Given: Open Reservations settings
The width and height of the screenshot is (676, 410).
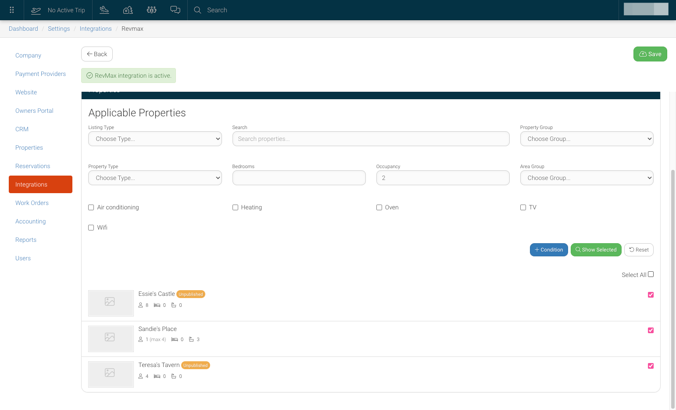Looking at the screenshot, I should (32, 166).
